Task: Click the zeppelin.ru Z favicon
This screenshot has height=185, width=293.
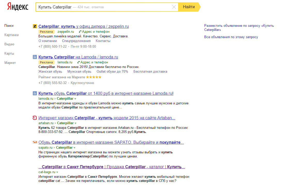Action: (x=35, y=26)
